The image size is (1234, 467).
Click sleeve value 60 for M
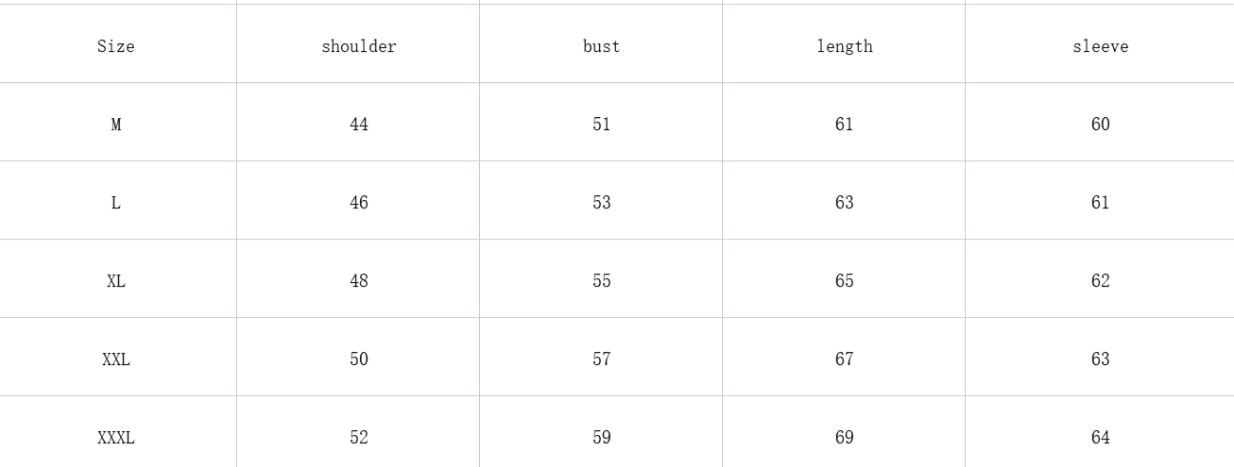click(1101, 125)
